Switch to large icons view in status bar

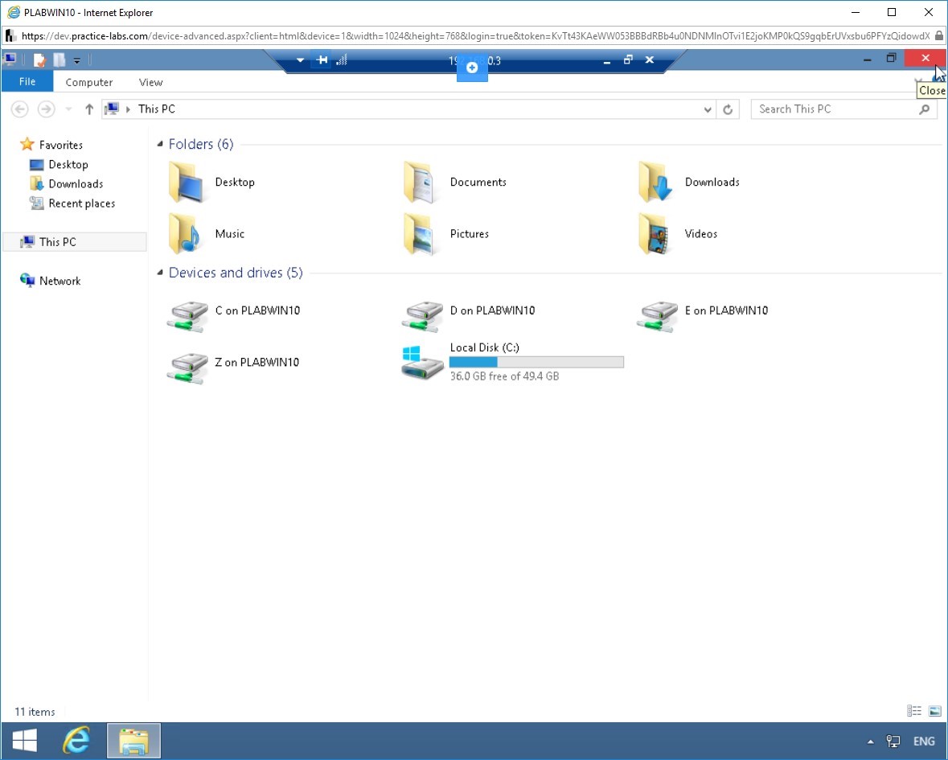(x=934, y=711)
